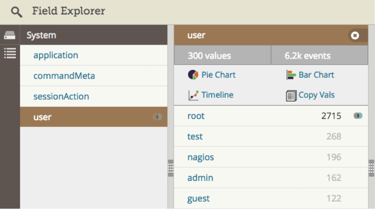Click the magnifier search icon
The height and width of the screenshot is (209, 375).
coord(17,12)
